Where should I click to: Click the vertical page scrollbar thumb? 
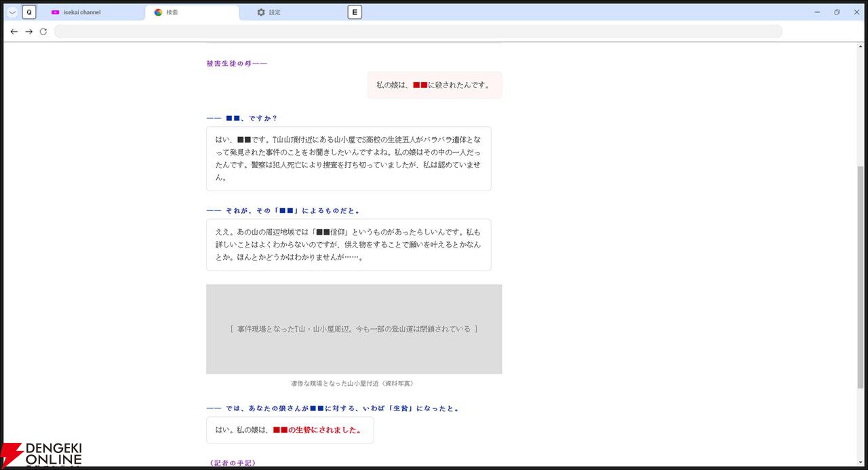coord(861,277)
